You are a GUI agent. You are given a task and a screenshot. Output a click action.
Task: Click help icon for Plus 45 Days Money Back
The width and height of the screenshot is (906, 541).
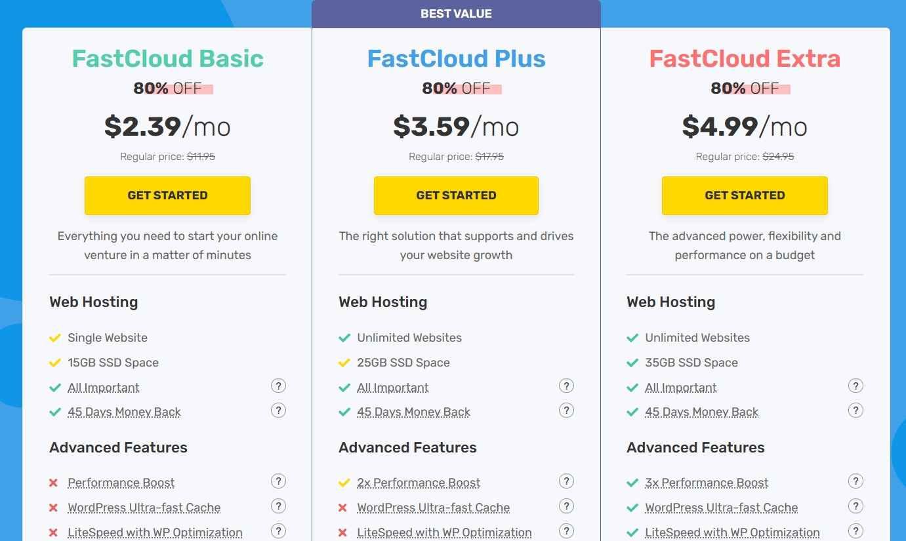pyautogui.click(x=566, y=411)
